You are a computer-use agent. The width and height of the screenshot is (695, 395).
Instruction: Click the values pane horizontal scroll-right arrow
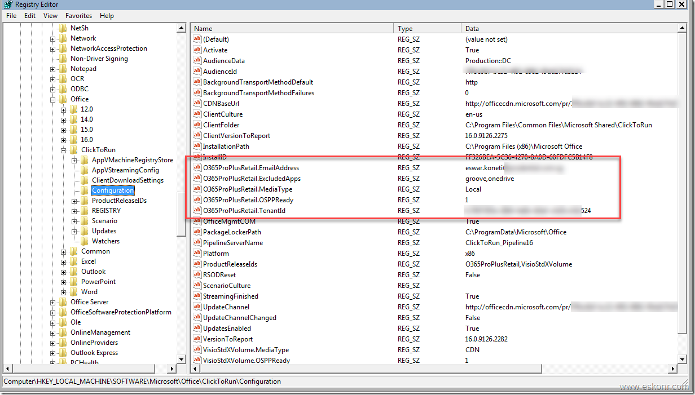coord(672,369)
